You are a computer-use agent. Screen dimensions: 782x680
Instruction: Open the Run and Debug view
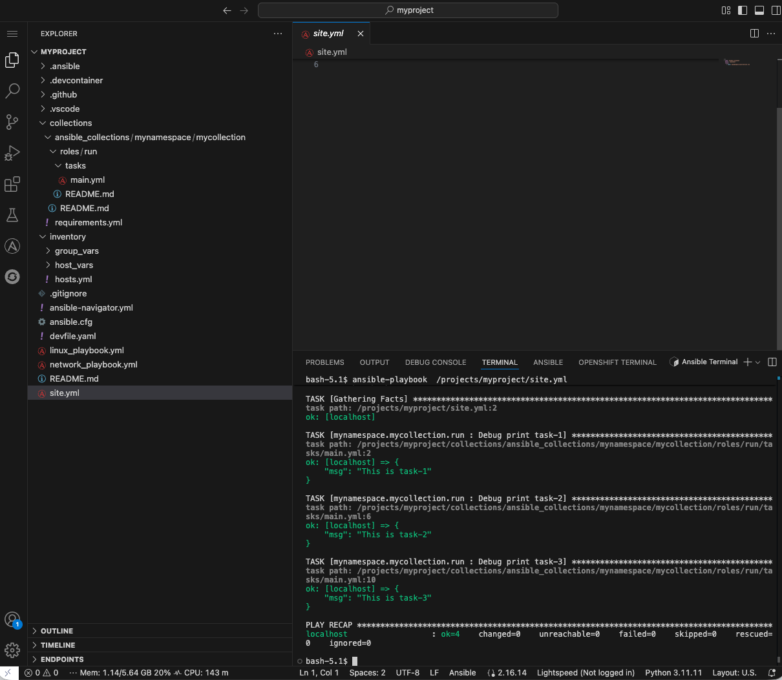12,153
